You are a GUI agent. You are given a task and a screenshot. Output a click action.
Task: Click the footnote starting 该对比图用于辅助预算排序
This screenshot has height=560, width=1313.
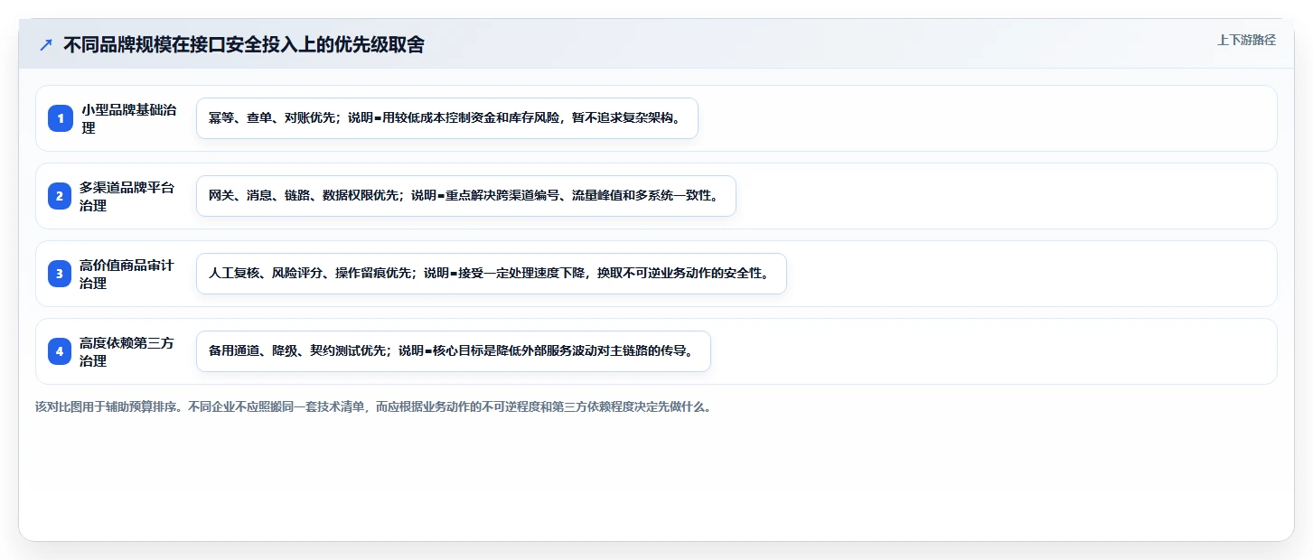coord(373,406)
